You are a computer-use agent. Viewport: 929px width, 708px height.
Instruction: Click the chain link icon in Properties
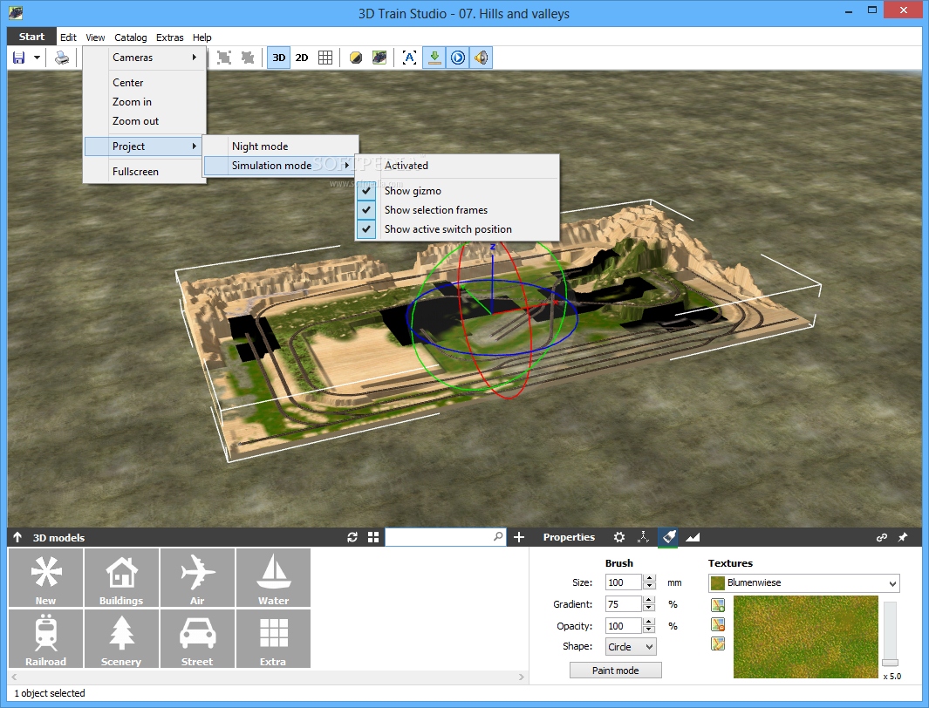[882, 537]
